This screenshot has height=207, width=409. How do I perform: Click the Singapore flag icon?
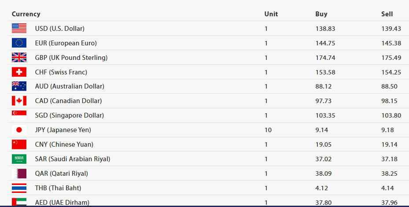point(19,115)
